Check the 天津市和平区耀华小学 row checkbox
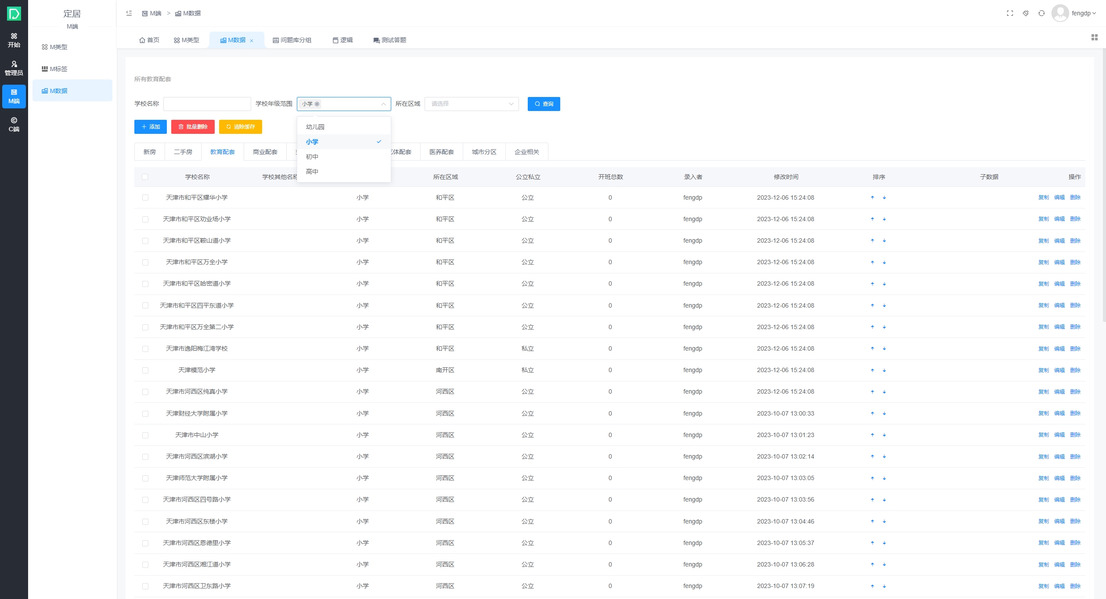Viewport: 1106px width, 599px height. pos(145,197)
